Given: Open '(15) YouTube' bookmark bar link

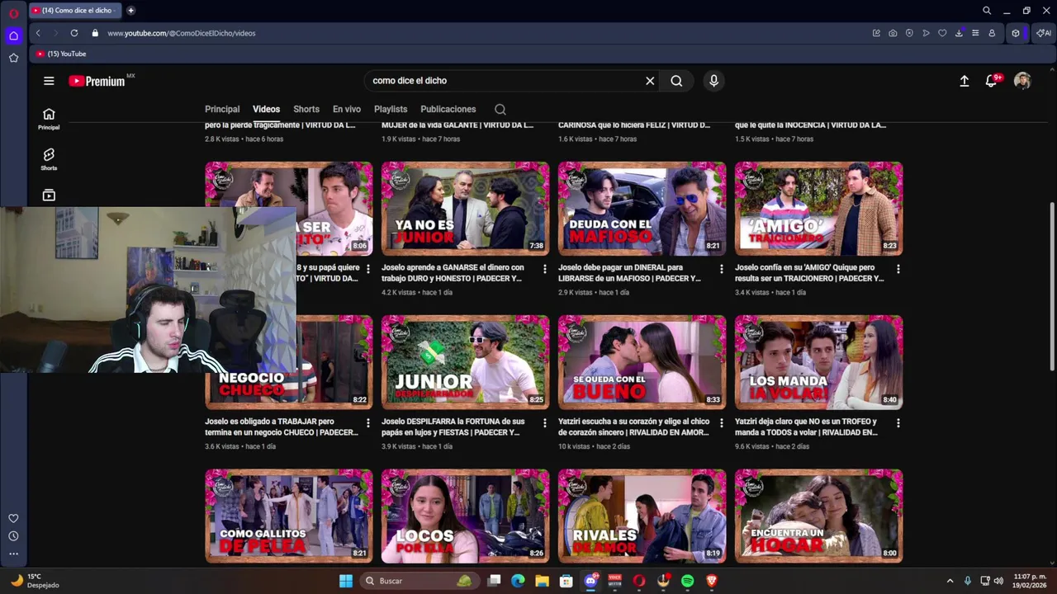Looking at the screenshot, I should (62, 54).
